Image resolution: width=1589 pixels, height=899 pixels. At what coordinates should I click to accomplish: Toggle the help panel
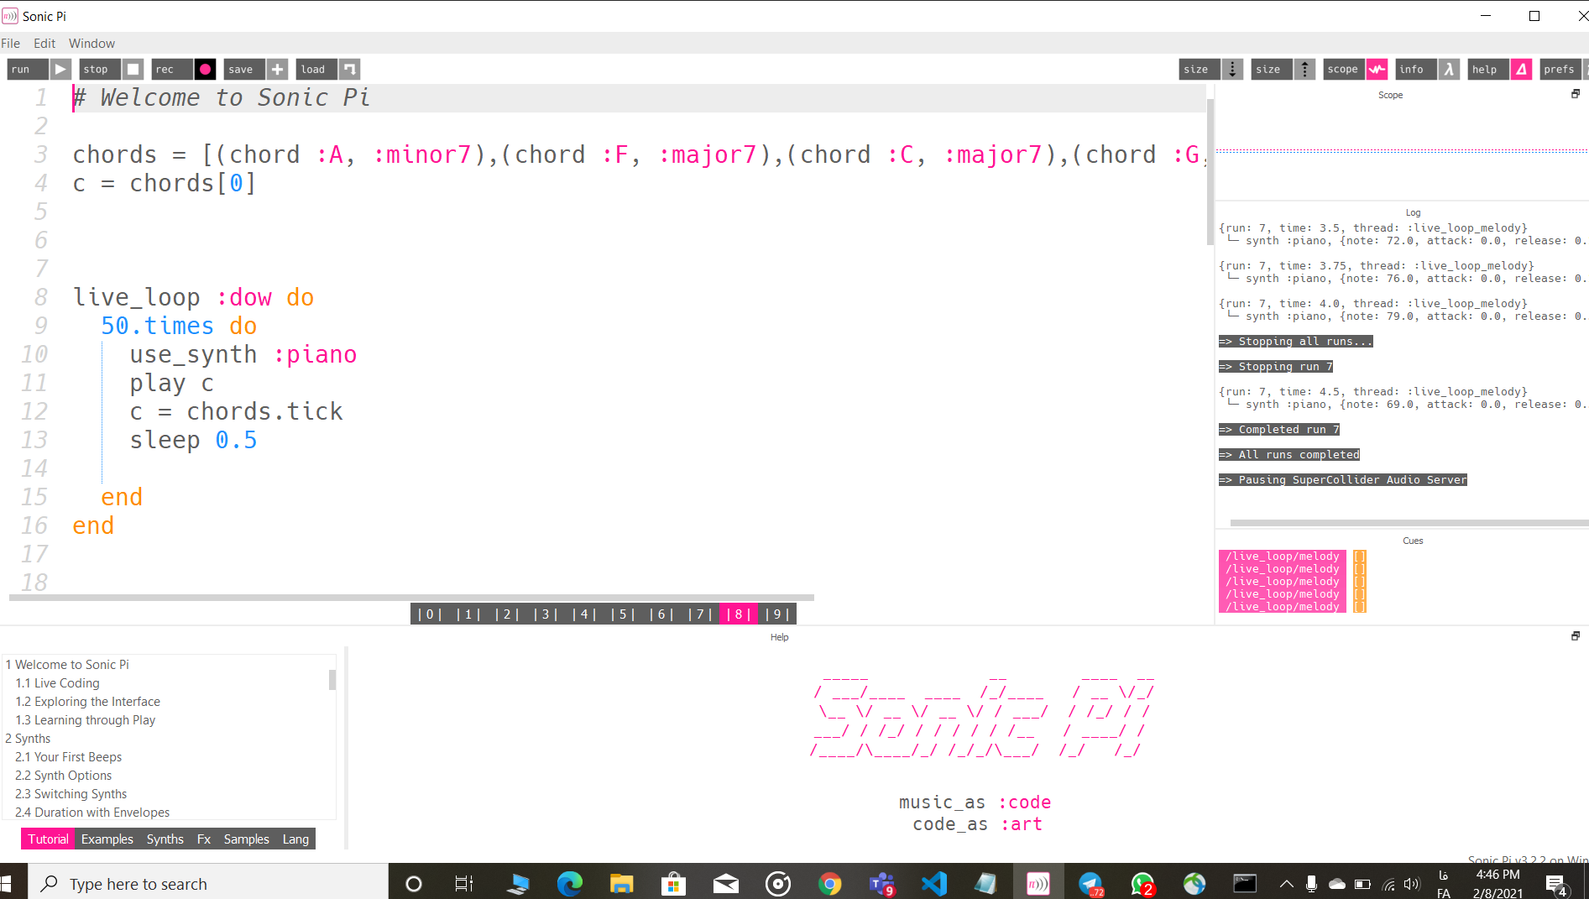[x=1500, y=70]
